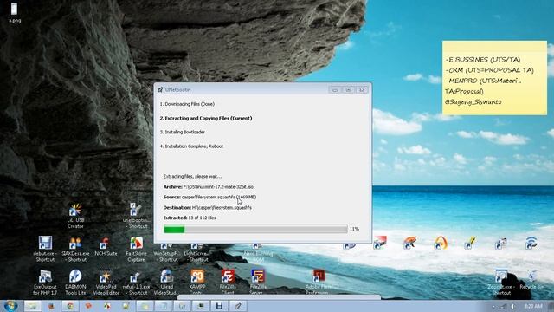The height and width of the screenshot is (312, 554).
Task: Open FileZilla Client desktop icon
Action: click(x=228, y=282)
